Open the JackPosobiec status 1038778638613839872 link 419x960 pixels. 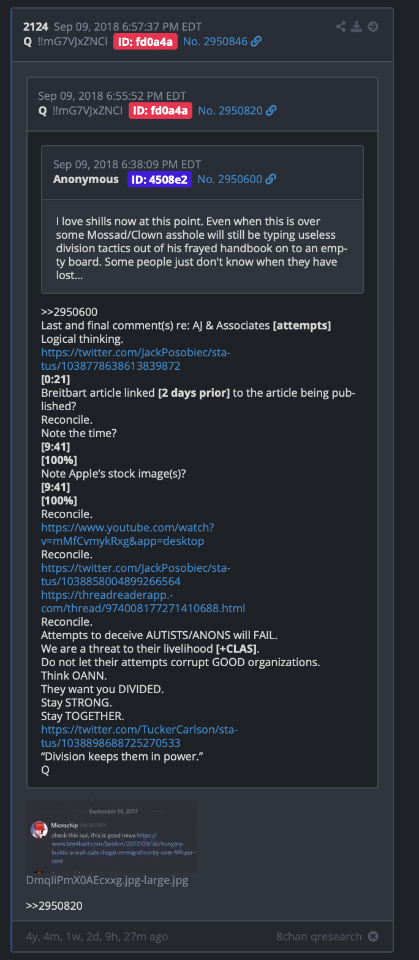click(x=135, y=359)
